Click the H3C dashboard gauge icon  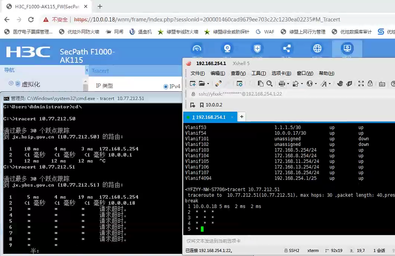click(197, 48)
